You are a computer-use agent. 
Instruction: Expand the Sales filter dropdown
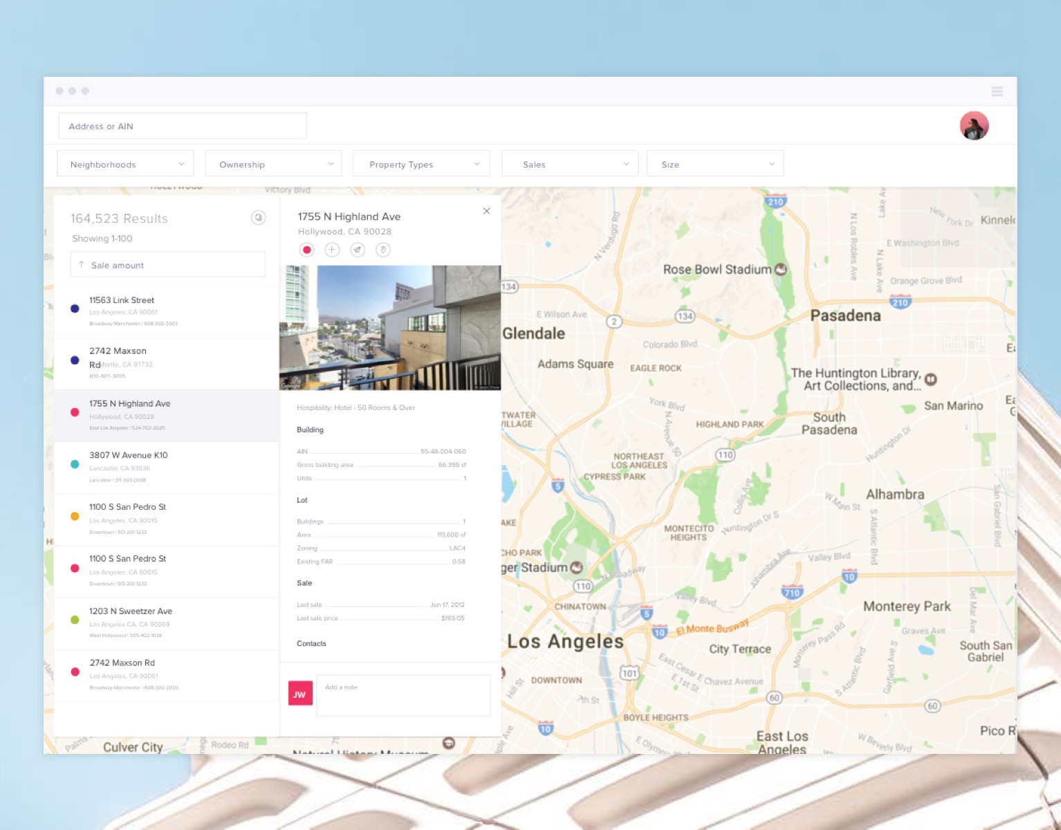(x=570, y=164)
